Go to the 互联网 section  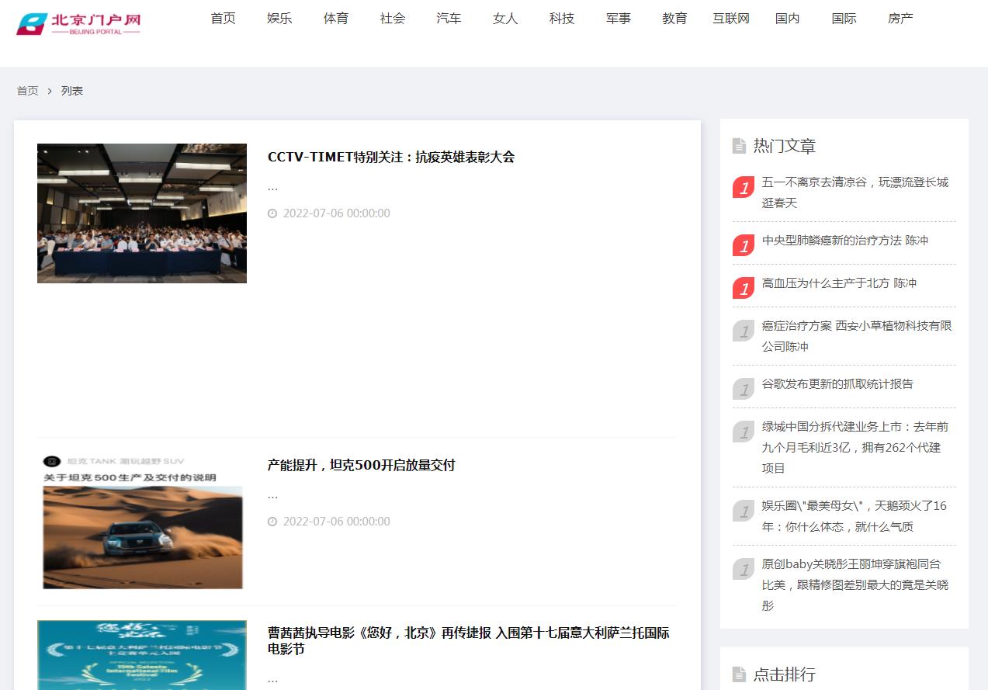pyautogui.click(x=731, y=18)
